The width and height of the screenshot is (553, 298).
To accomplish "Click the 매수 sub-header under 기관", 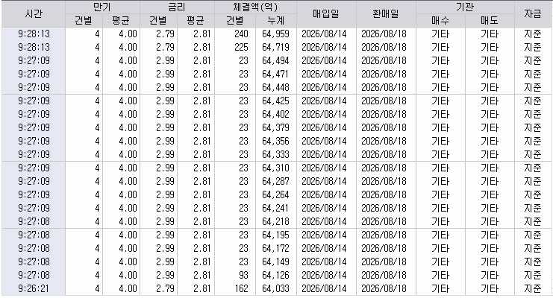I will point(440,20).
